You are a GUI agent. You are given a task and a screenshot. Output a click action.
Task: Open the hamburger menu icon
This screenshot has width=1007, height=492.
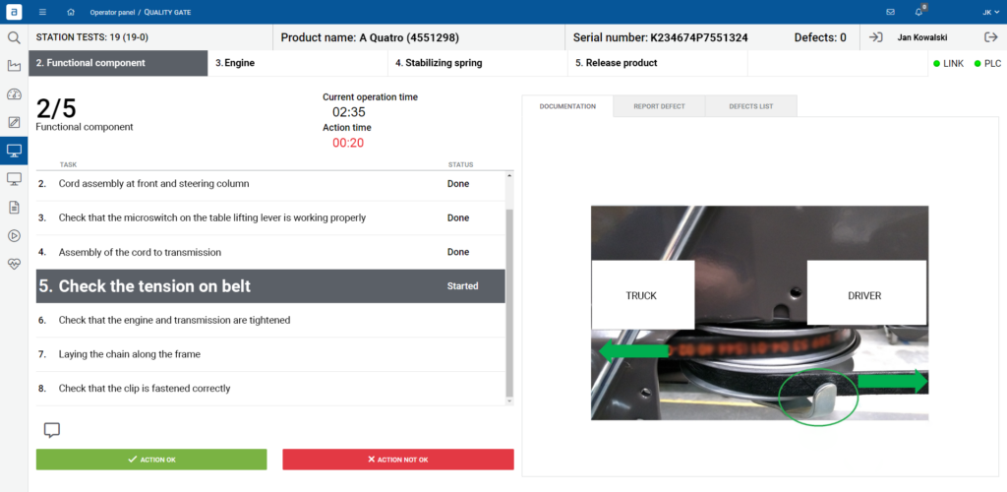coord(42,12)
